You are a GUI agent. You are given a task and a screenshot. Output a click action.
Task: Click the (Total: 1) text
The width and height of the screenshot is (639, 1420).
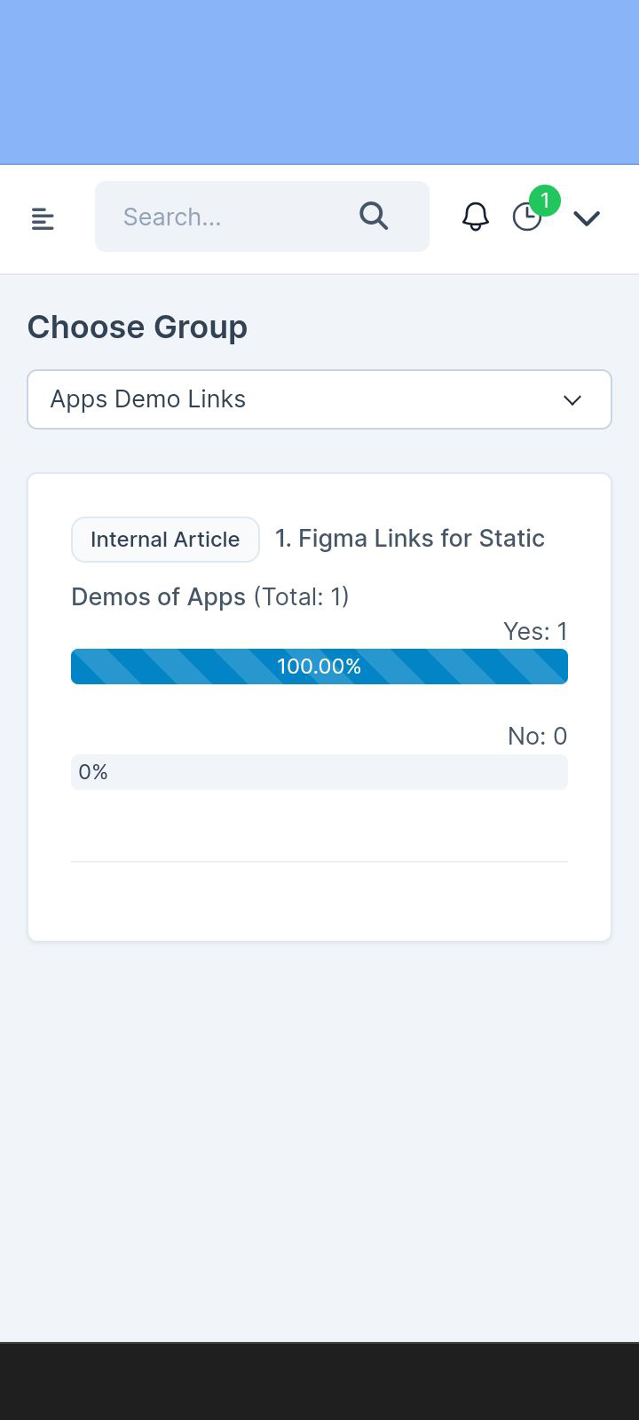coord(302,596)
